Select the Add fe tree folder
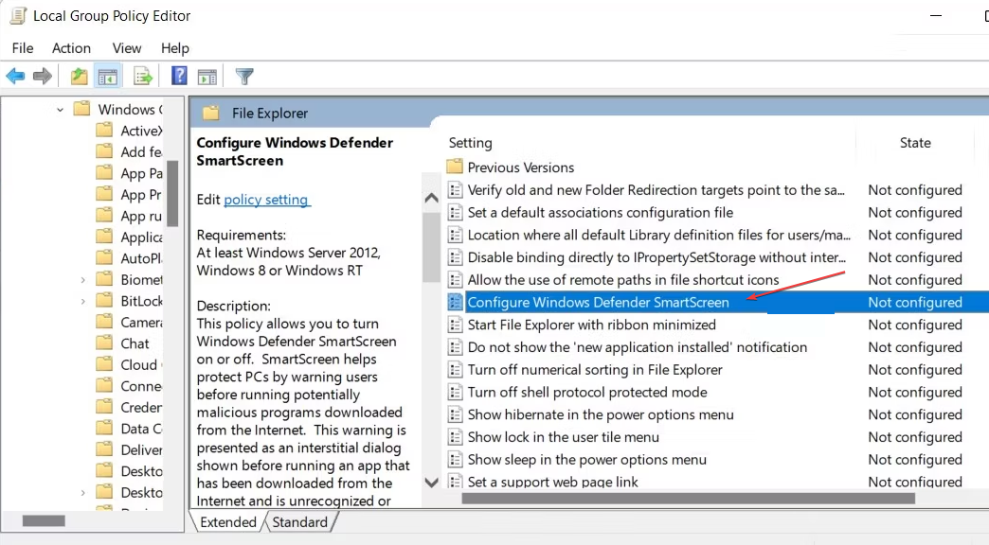The image size is (989, 545). (141, 151)
